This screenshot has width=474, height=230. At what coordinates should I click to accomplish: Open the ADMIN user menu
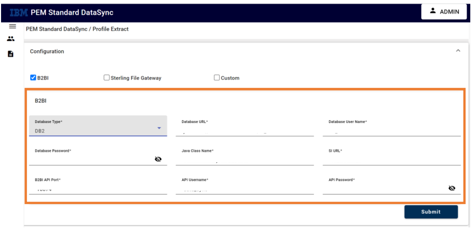(444, 12)
